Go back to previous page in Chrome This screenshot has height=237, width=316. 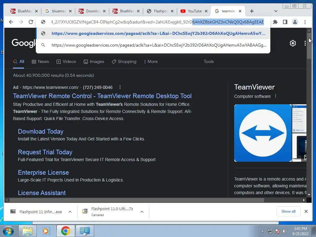[11, 22]
